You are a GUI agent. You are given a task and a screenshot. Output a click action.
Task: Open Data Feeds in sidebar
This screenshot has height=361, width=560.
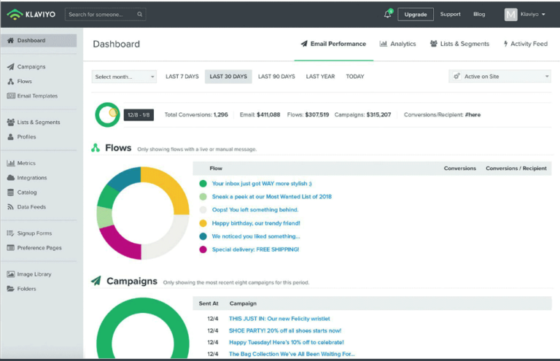coord(31,206)
